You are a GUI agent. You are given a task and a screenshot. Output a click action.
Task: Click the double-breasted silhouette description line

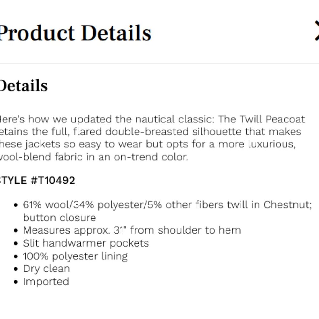(x=151, y=132)
